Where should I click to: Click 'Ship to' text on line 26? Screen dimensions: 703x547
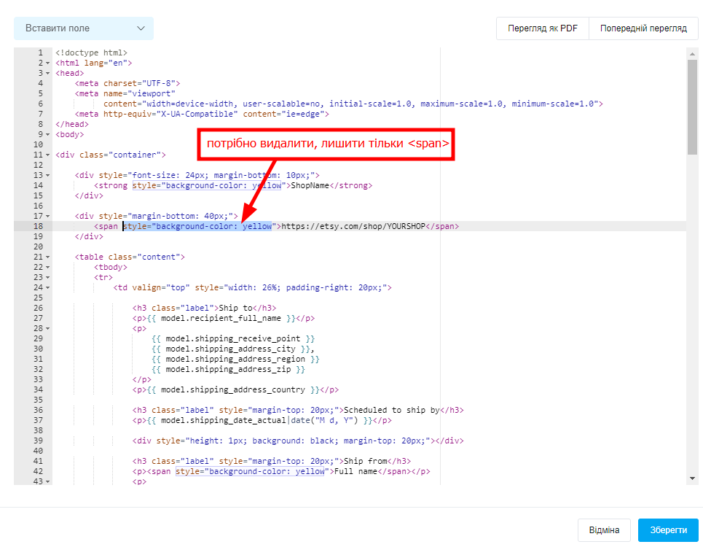(x=235, y=308)
